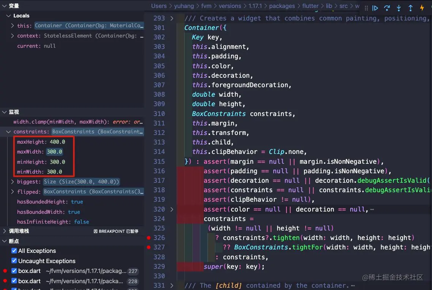
Task: Click the 断点 breakpoints section header
Action: (13, 241)
